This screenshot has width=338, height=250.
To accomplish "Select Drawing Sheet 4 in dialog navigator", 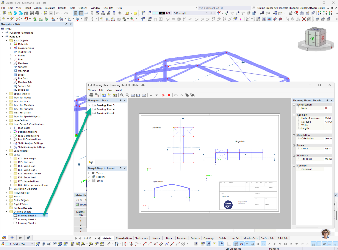I will pos(105,109).
